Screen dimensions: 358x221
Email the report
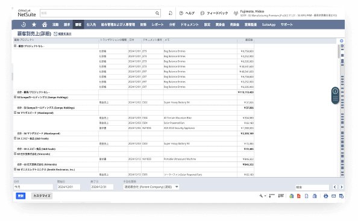(x=333, y=196)
